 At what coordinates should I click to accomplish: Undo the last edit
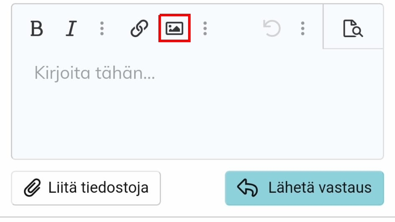(272, 29)
